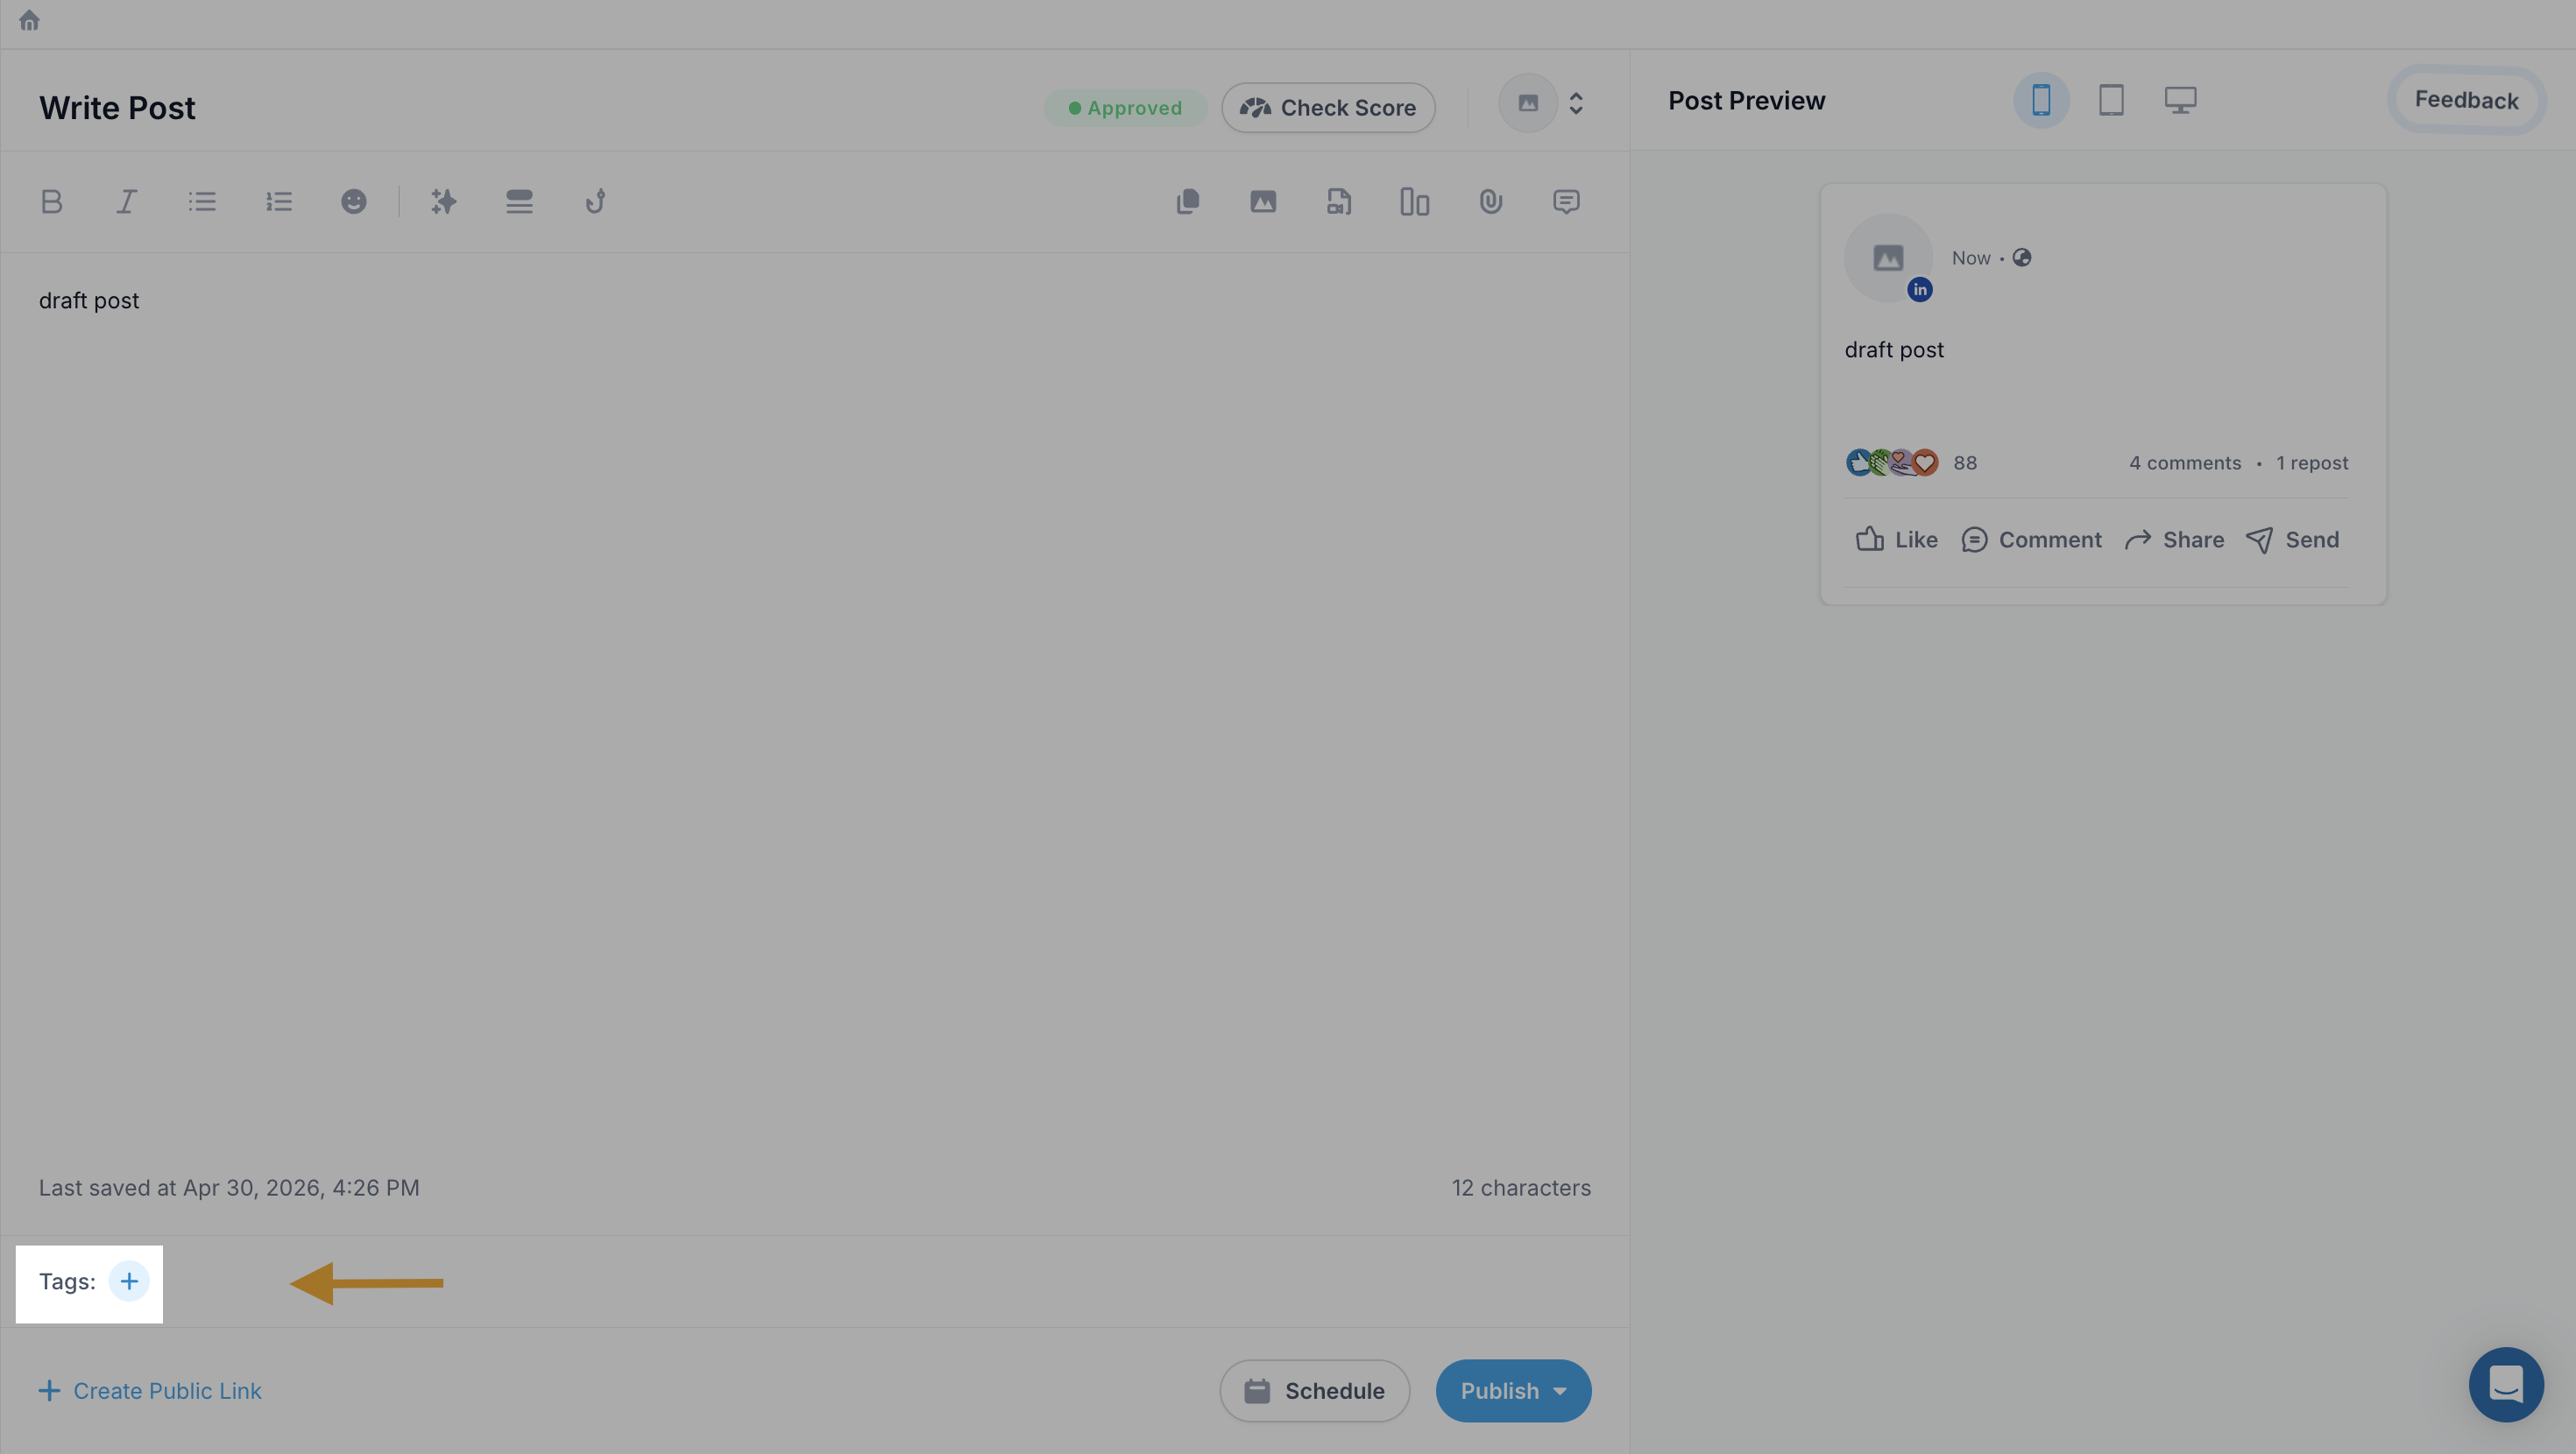Click the globe visibility icon in preview
2576x1454 pixels.
click(x=2022, y=258)
